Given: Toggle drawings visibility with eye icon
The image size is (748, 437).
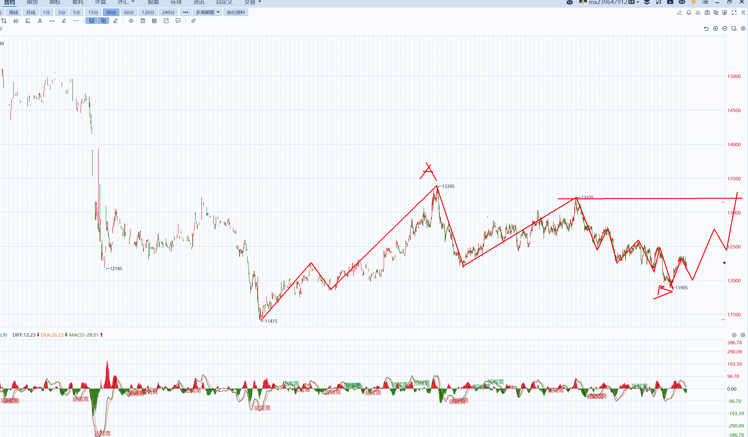Looking at the screenshot, I should 131,21.
